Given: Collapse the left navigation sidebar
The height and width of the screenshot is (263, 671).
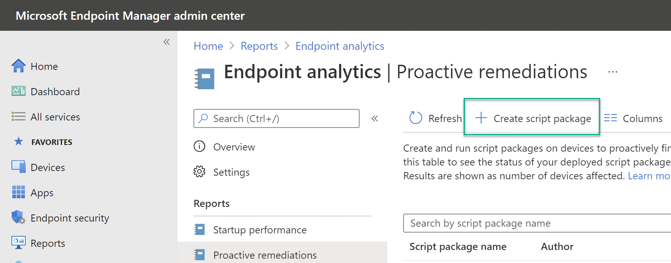Looking at the screenshot, I should pos(167,42).
